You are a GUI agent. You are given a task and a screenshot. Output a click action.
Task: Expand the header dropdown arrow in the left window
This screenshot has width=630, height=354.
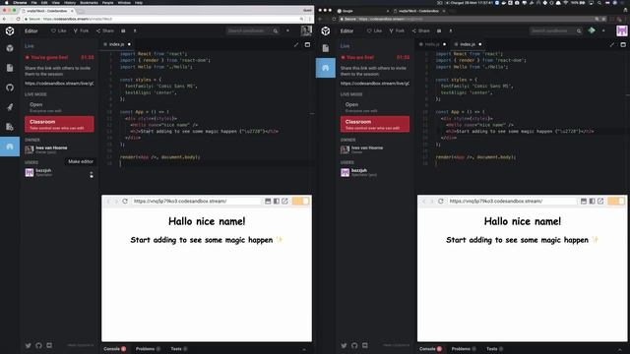[287, 30]
